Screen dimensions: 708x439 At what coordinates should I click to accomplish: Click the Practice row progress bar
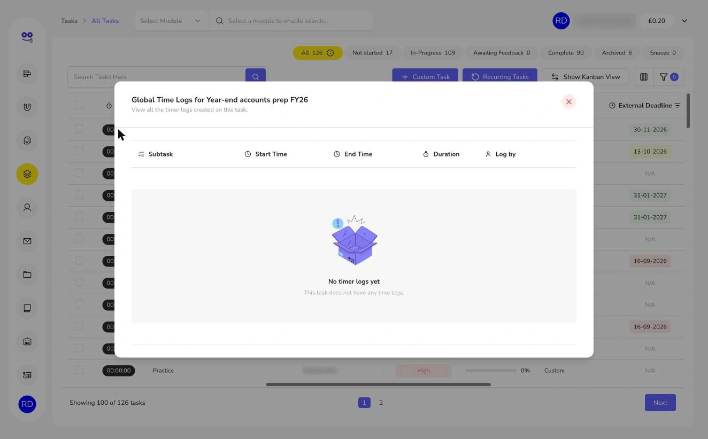pos(491,371)
